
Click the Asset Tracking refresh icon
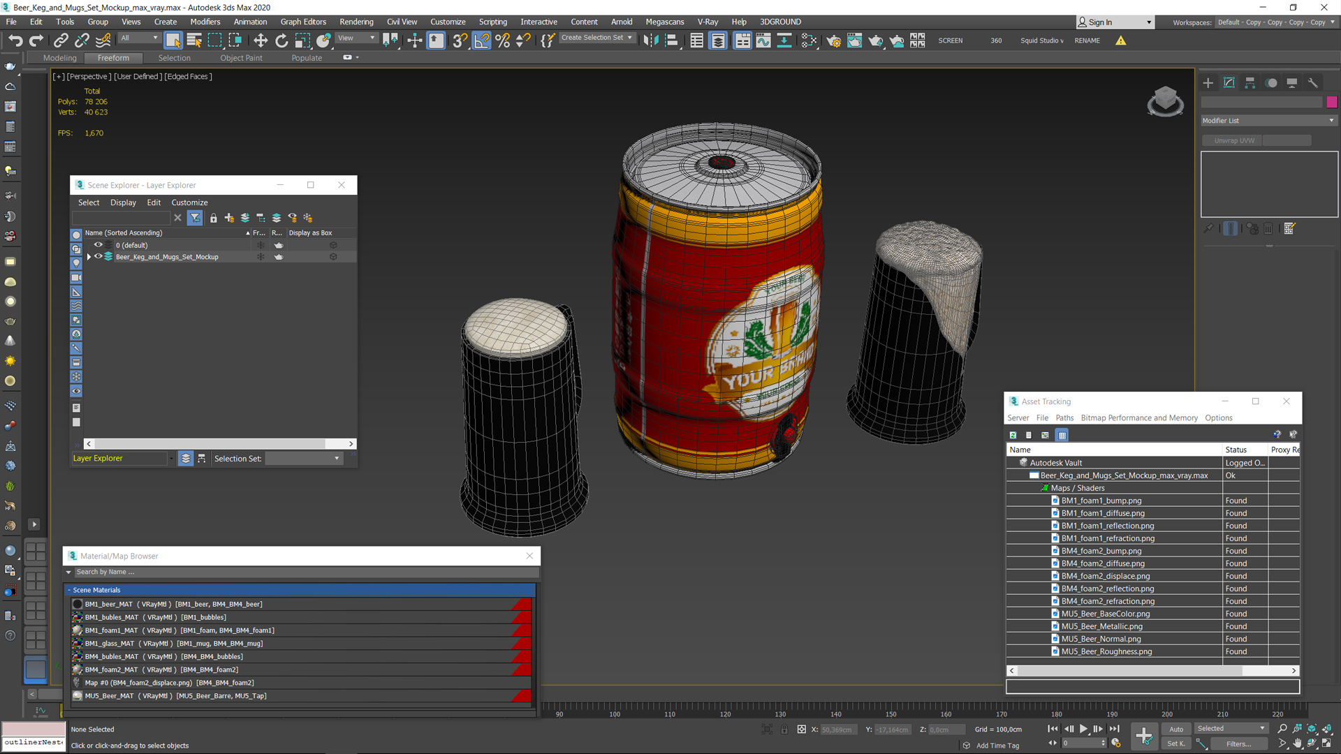pos(1013,435)
